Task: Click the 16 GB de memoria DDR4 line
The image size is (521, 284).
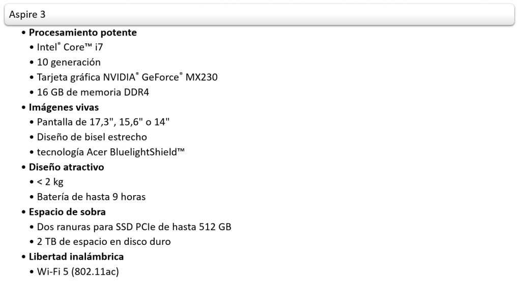Action: [93, 92]
